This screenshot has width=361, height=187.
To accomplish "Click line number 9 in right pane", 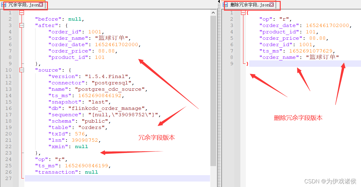I will 232,64.
